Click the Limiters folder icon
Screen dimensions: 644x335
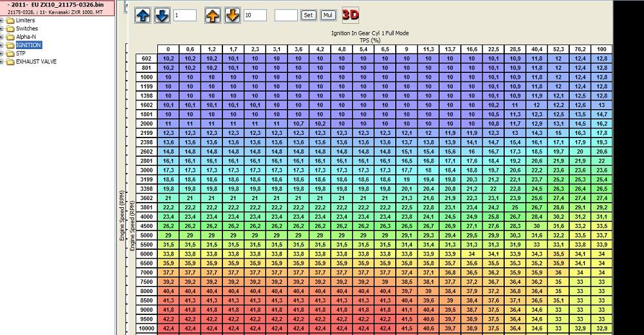pos(10,21)
